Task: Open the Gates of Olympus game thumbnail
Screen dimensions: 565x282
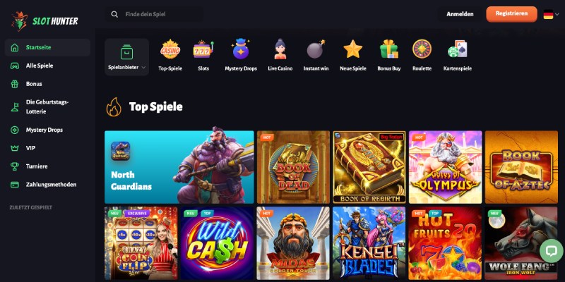Action: tap(445, 167)
